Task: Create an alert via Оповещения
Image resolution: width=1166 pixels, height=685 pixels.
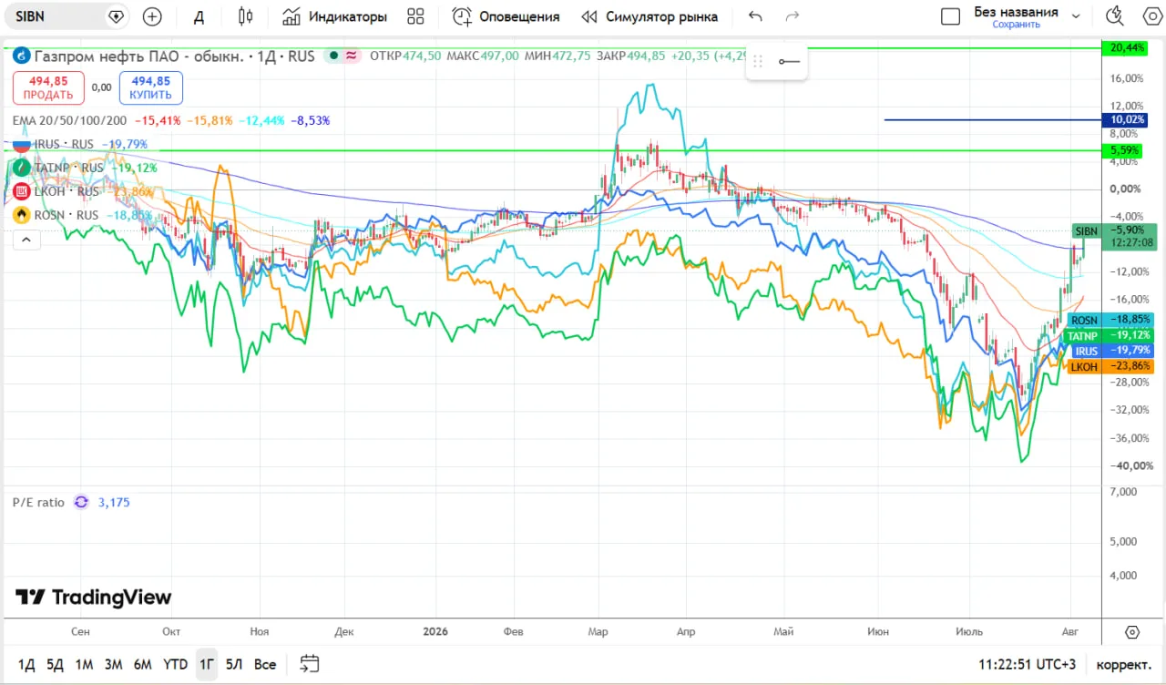Action: pos(506,16)
